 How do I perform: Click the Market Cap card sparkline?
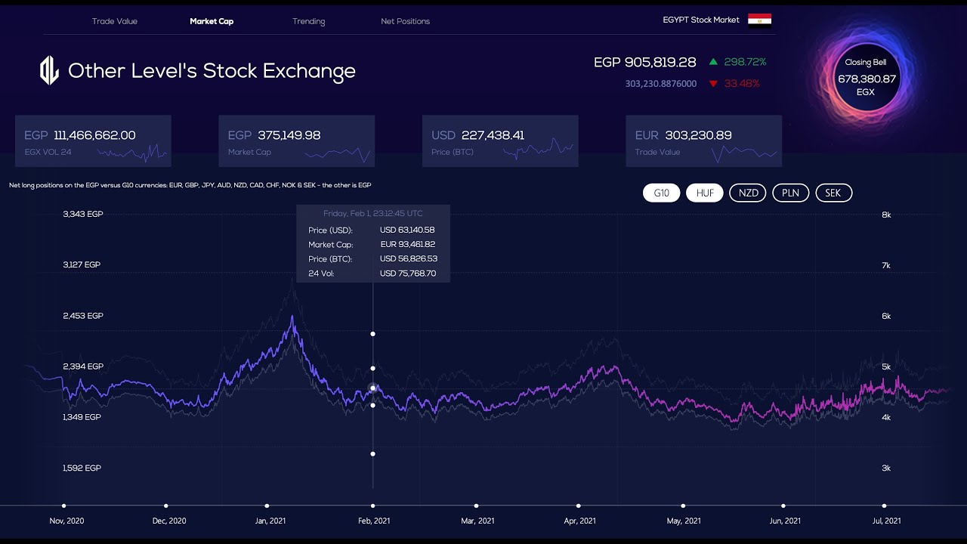click(337, 153)
